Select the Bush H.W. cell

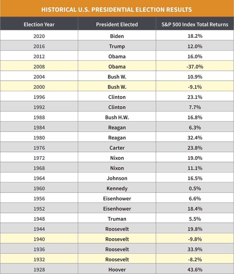coord(117,117)
